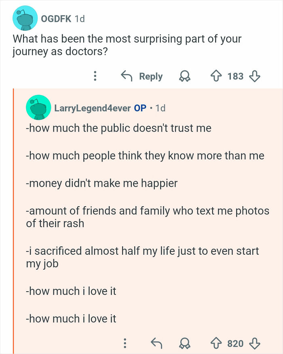The height and width of the screenshot is (354, 283).
Task: Click OGDFK's avatar
Action: [25, 19]
